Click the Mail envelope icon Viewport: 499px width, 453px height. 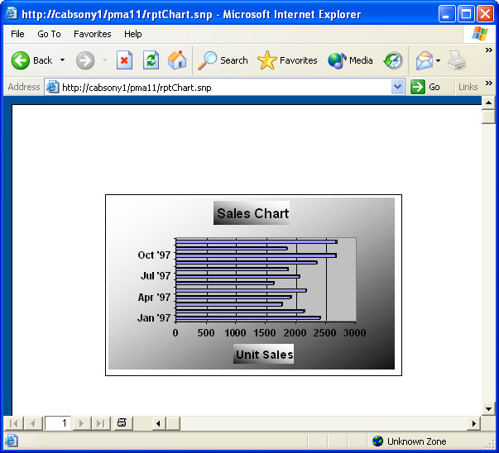424,60
